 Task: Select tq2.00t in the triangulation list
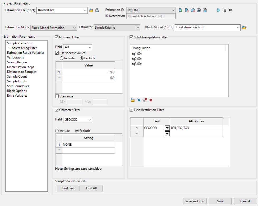point(137,59)
